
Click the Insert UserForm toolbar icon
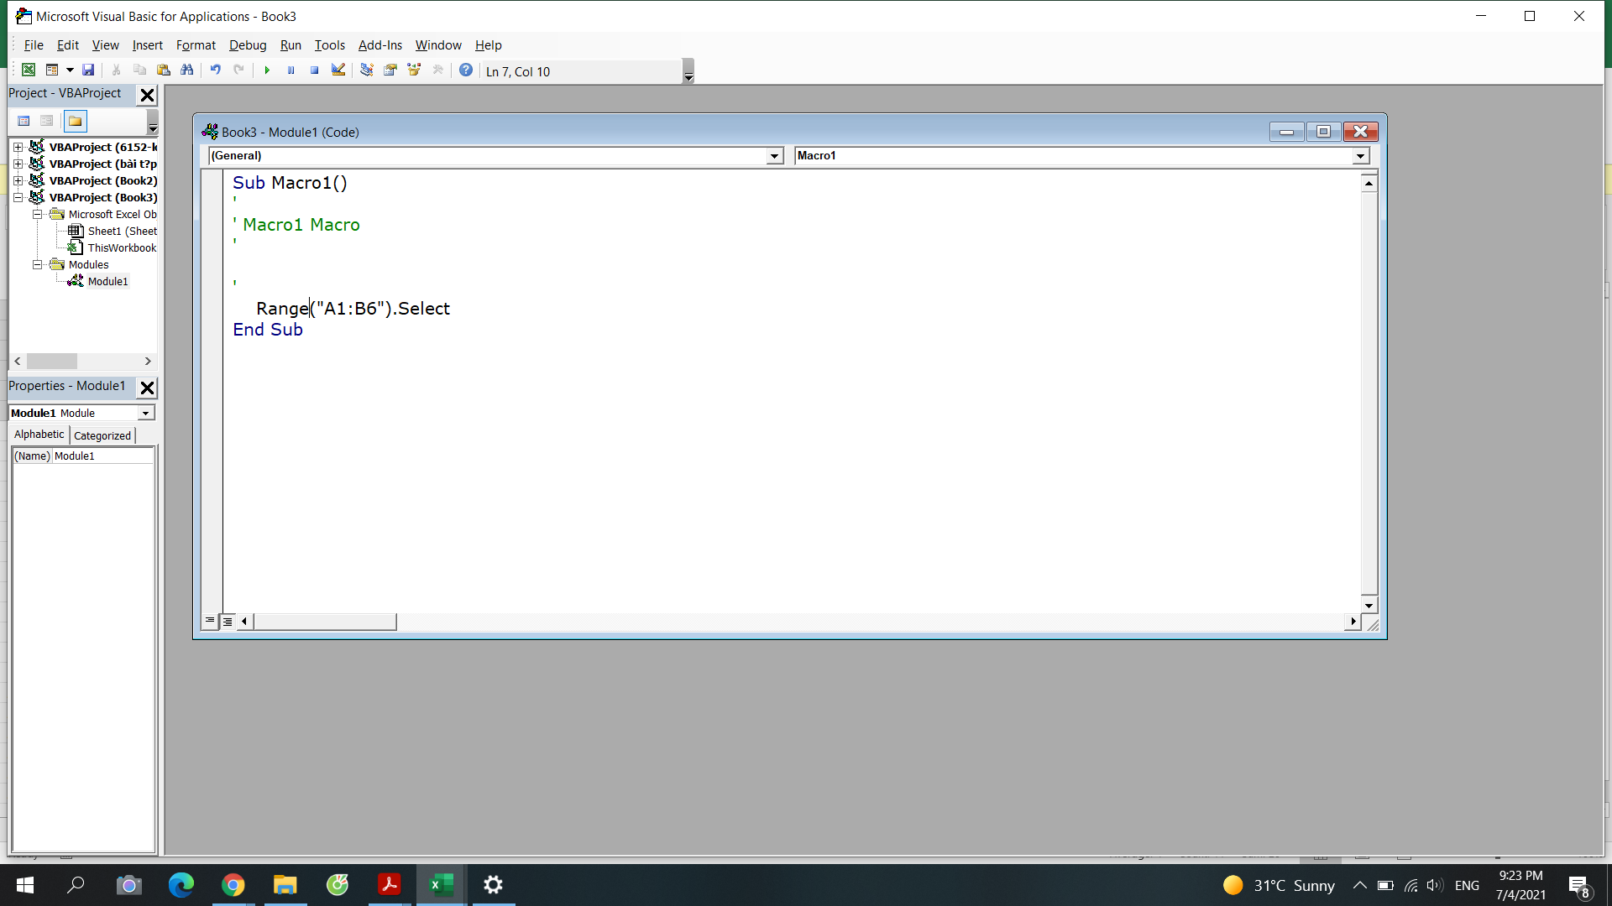click(52, 70)
